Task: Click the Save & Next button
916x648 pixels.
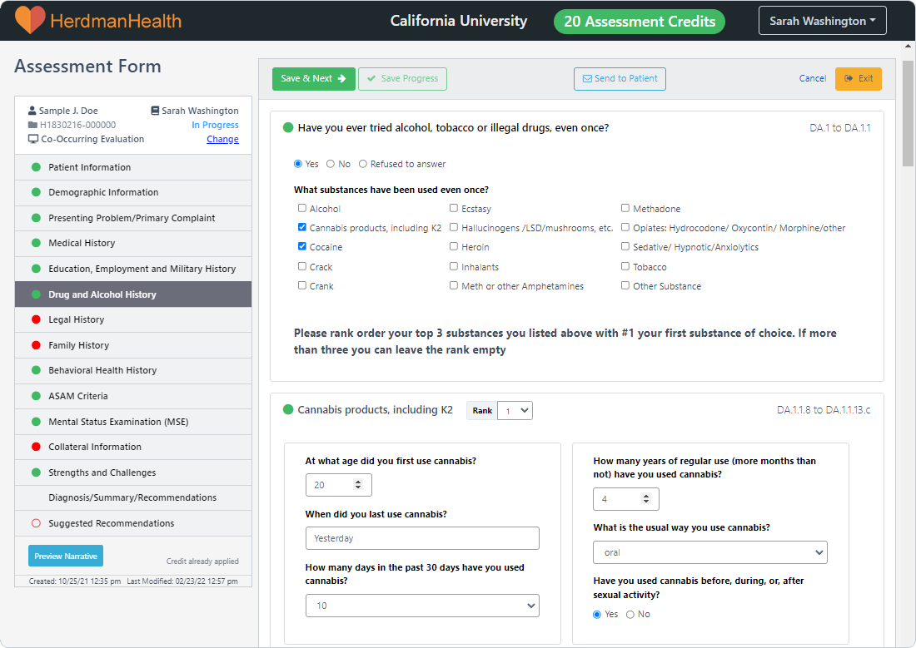Action: [x=313, y=79]
